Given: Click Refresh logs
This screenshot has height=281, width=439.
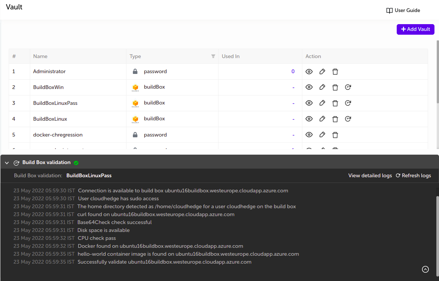Looking at the screenshot, I should (413, 176).
